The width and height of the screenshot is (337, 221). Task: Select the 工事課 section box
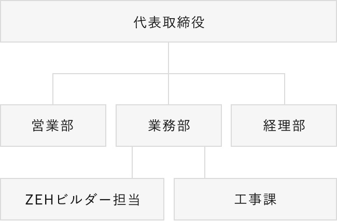255,199
